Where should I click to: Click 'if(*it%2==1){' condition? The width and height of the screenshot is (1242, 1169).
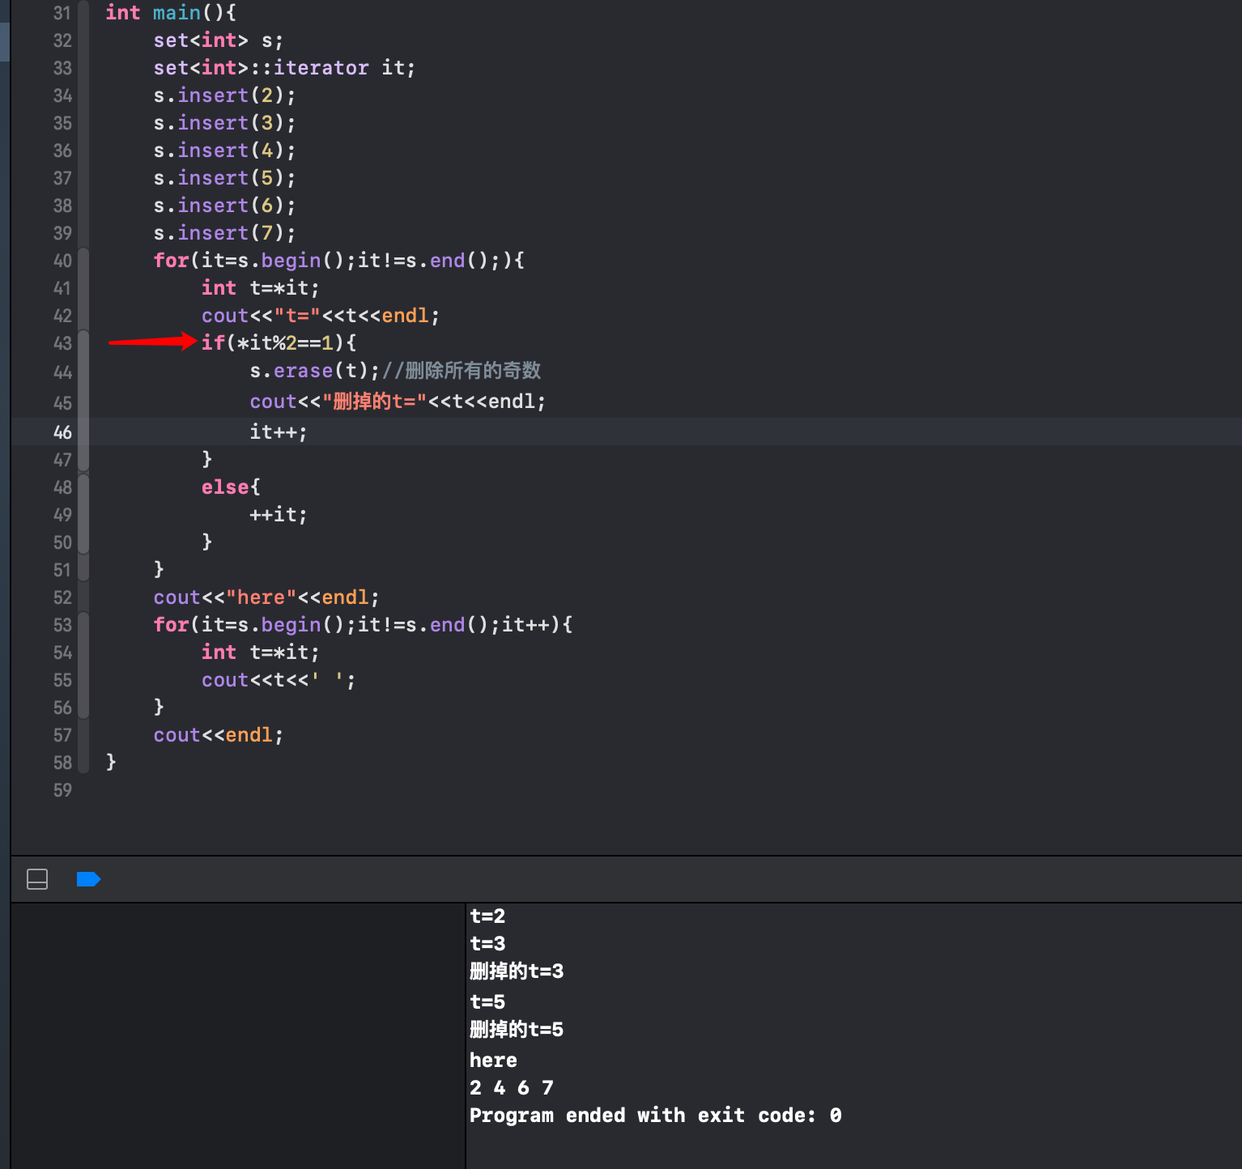[x=279, y=343]
